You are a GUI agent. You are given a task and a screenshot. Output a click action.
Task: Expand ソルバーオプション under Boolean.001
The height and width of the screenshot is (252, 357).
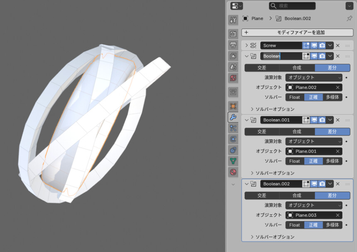pyautogui.click(x=274, y=173)
